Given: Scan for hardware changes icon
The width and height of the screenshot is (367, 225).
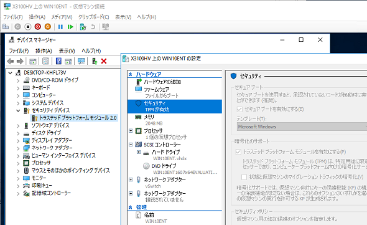Looking at the screenshot, I should [81, 62].
